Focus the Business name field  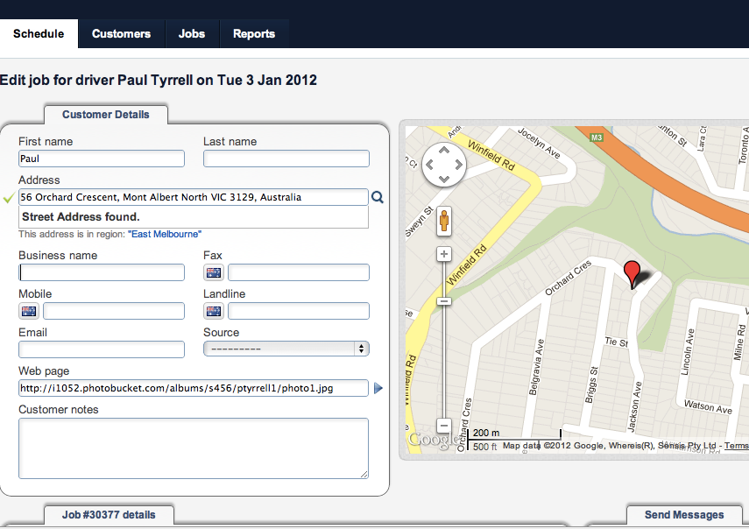tap(102, 272)
